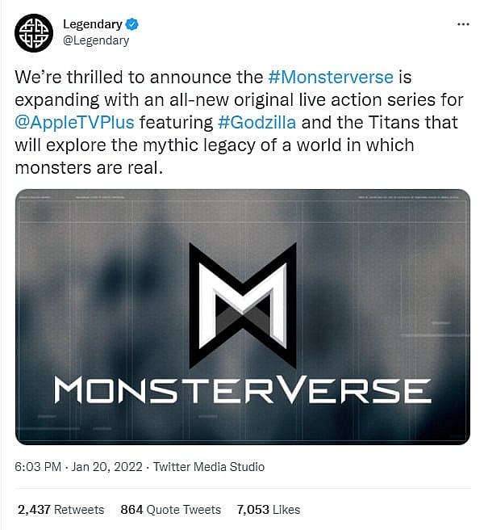View the 7,053 Likes list
The height and width of the screenshot is (530, 484).
click(268, 509)
